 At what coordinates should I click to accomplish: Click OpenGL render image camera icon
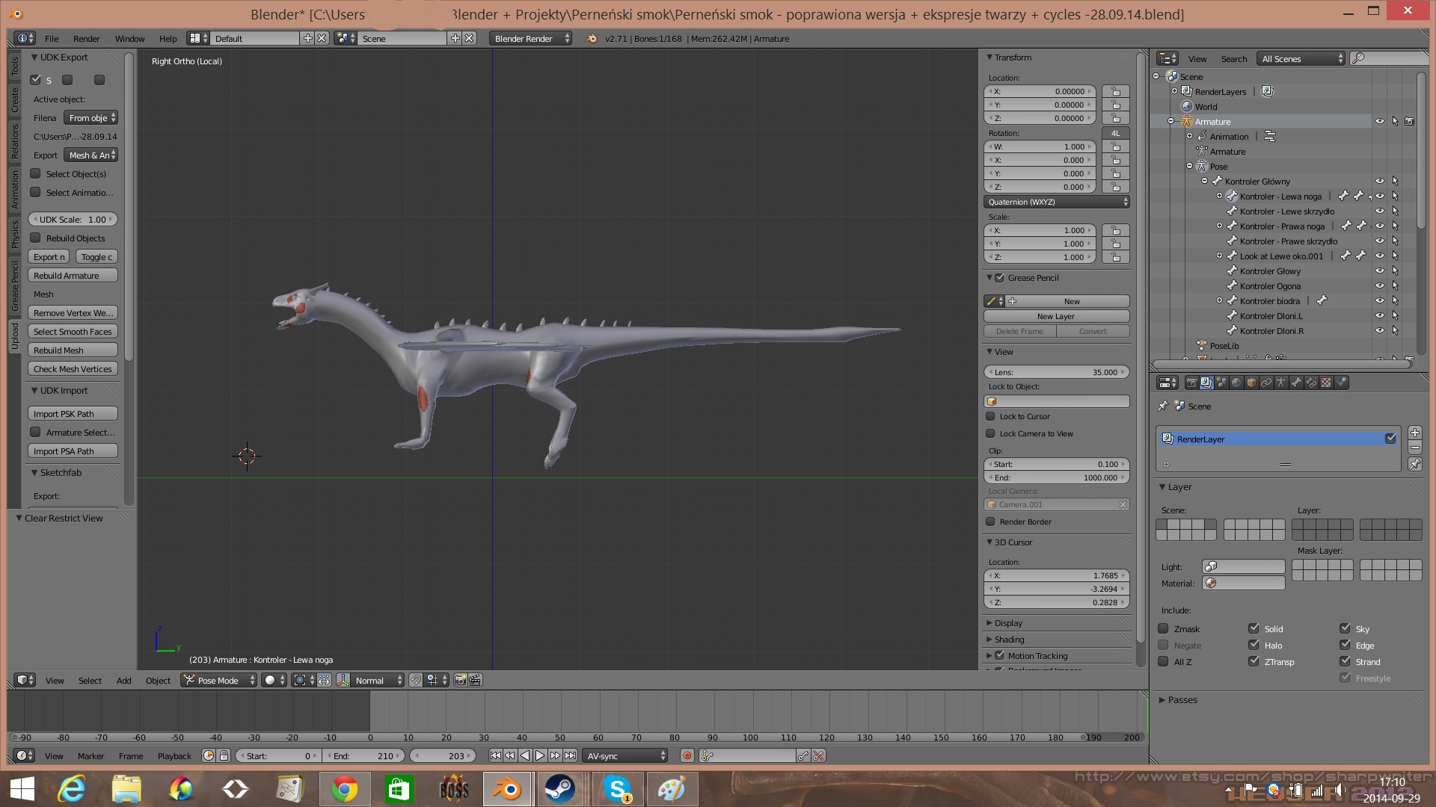tap(461, 680)
